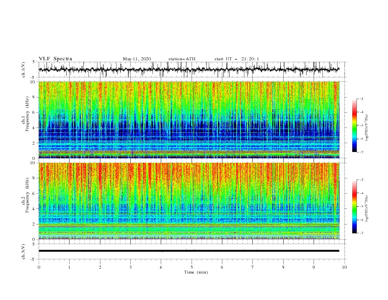The image size is (388, 300).
Task: Click the "8" kHz tick on ch.1 frequency axis
Action: point(34,97)
